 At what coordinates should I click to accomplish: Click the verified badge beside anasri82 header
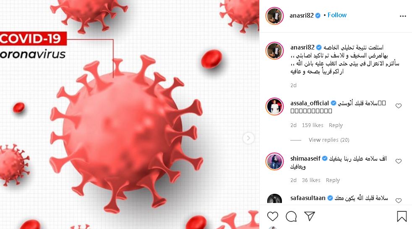point(318,16)
